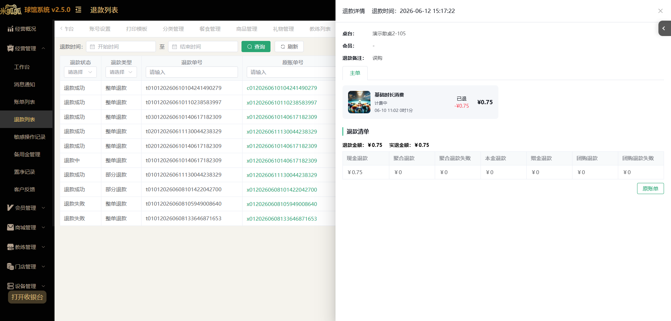Close the 退款详情 panel
This screenshot has width=671, height=321.
pyautogui.click(x=661, y=11)
